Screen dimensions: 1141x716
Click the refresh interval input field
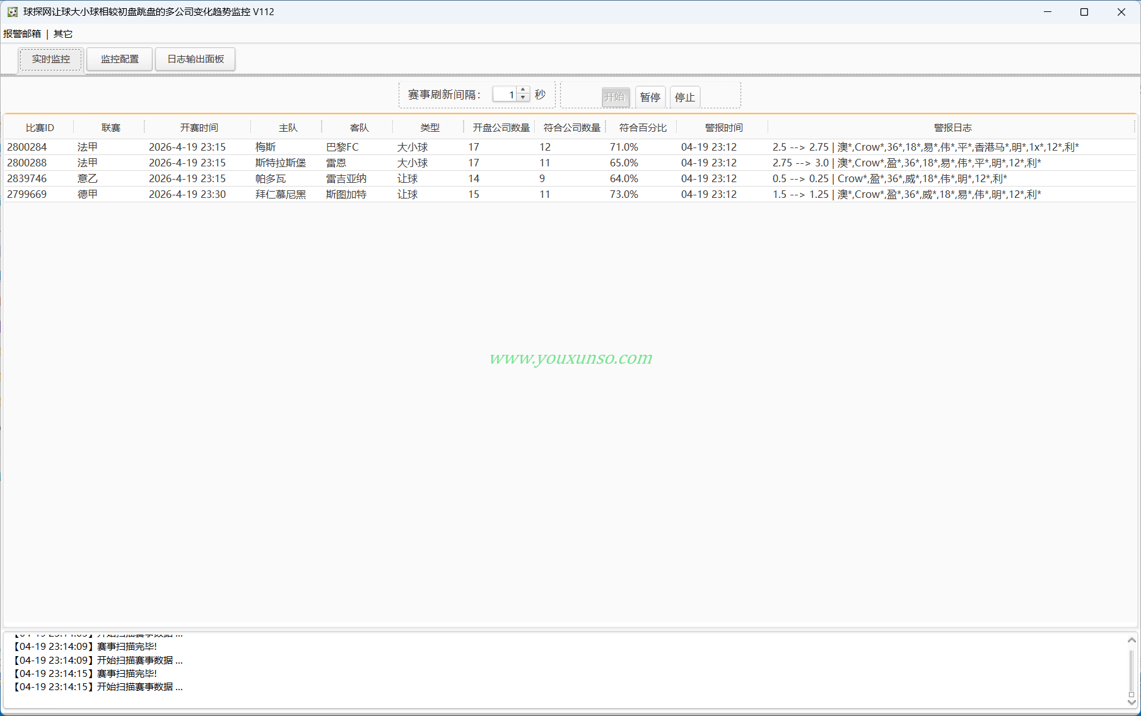click(x=505, y=95)
